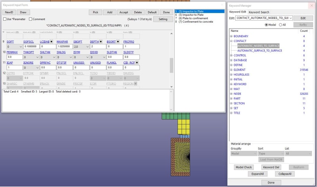Expand the CONTROL tree node

pos(231,55)
